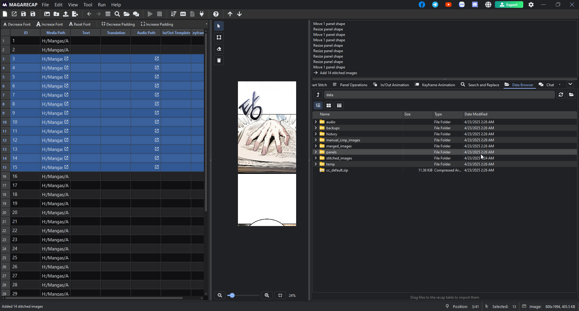Select the eraser tool

pyautogui.click(x=219, y=49)
